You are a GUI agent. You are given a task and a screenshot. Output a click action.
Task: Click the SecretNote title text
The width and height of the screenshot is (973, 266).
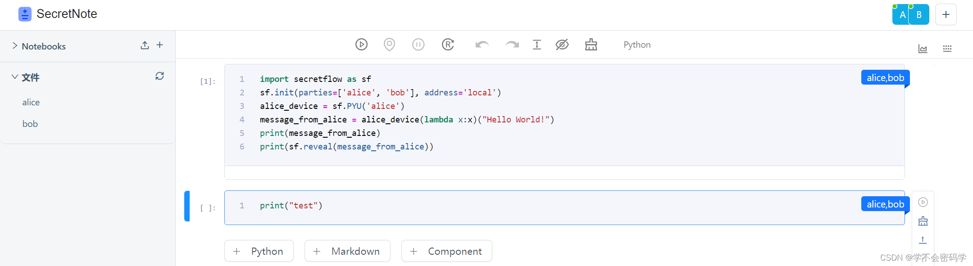coord(67,14)
